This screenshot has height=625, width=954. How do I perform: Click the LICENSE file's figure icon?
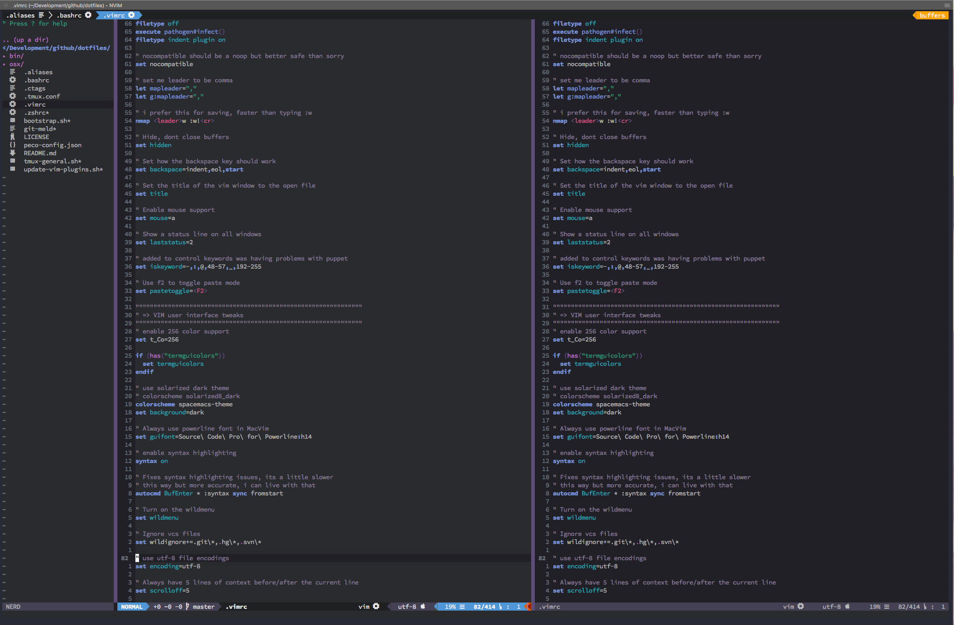click(13, 137)
